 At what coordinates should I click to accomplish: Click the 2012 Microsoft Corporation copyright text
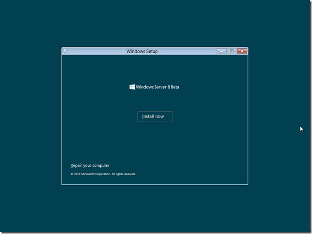pos(103,174)
